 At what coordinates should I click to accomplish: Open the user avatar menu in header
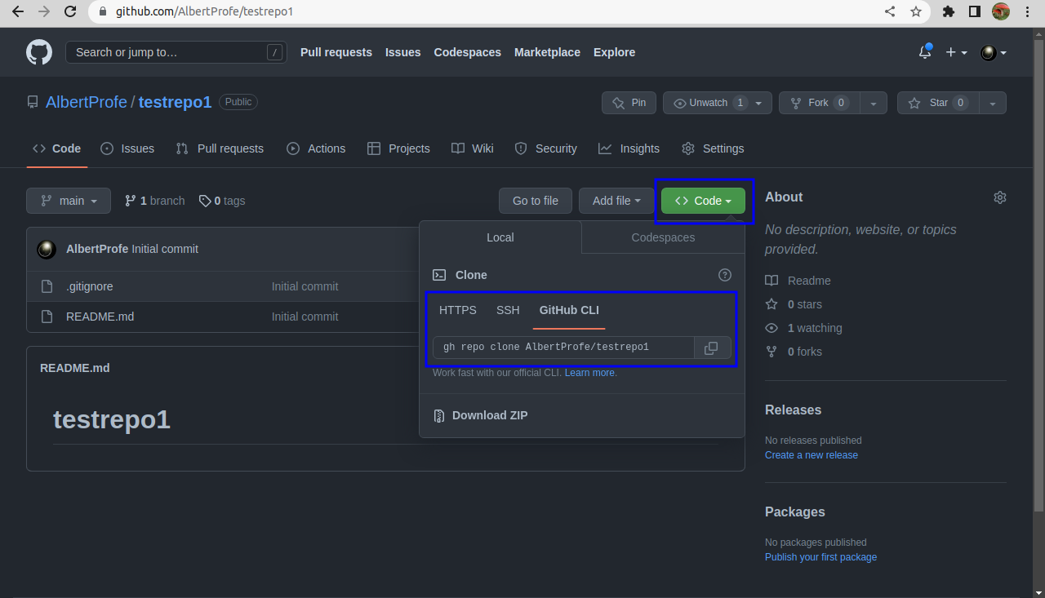click(x=994, y=52)
